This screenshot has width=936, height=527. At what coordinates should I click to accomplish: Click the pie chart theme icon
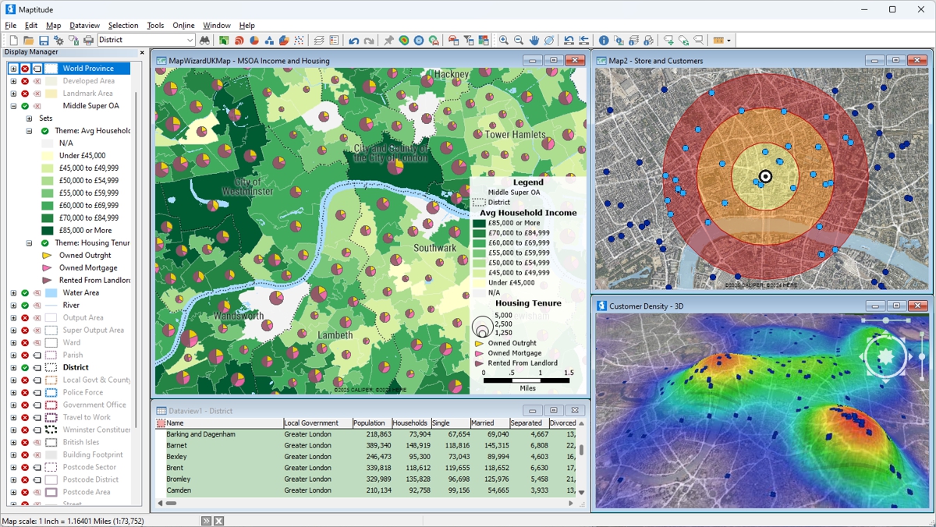252,39
